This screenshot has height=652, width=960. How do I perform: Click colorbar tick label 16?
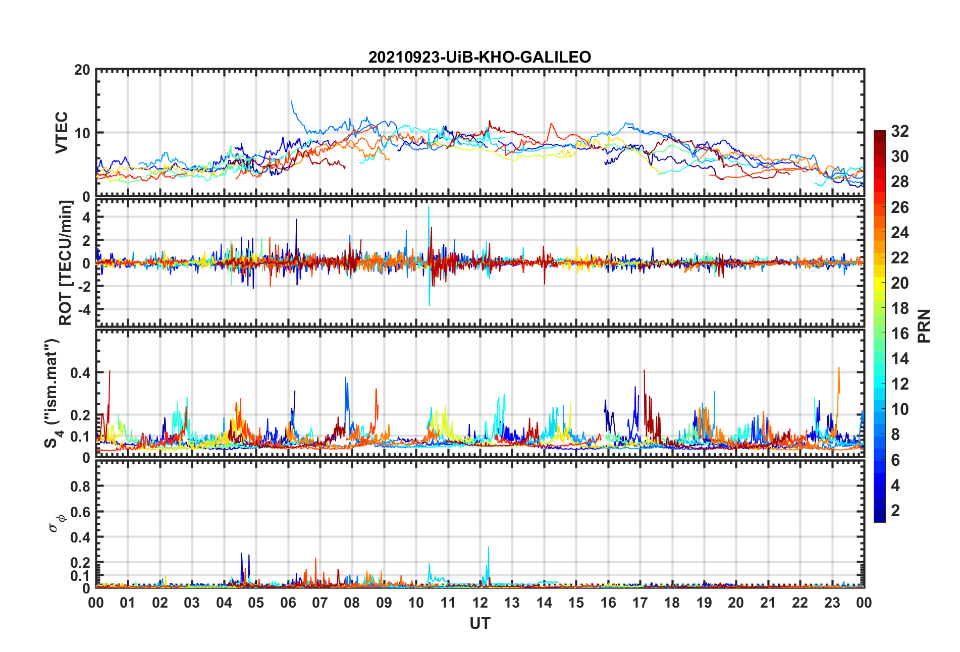coord(899,334)
